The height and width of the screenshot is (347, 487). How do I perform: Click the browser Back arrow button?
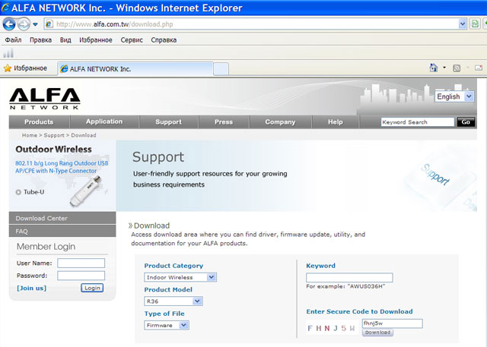click(9, 24)
